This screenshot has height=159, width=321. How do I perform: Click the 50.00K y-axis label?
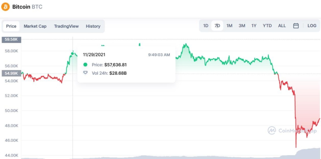(12, 111)
